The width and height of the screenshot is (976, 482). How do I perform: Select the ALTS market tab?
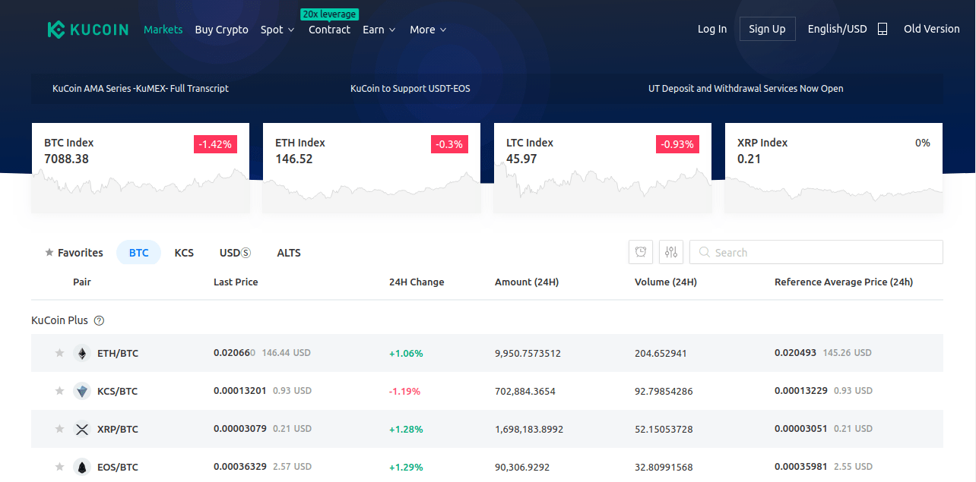[289, 253]
